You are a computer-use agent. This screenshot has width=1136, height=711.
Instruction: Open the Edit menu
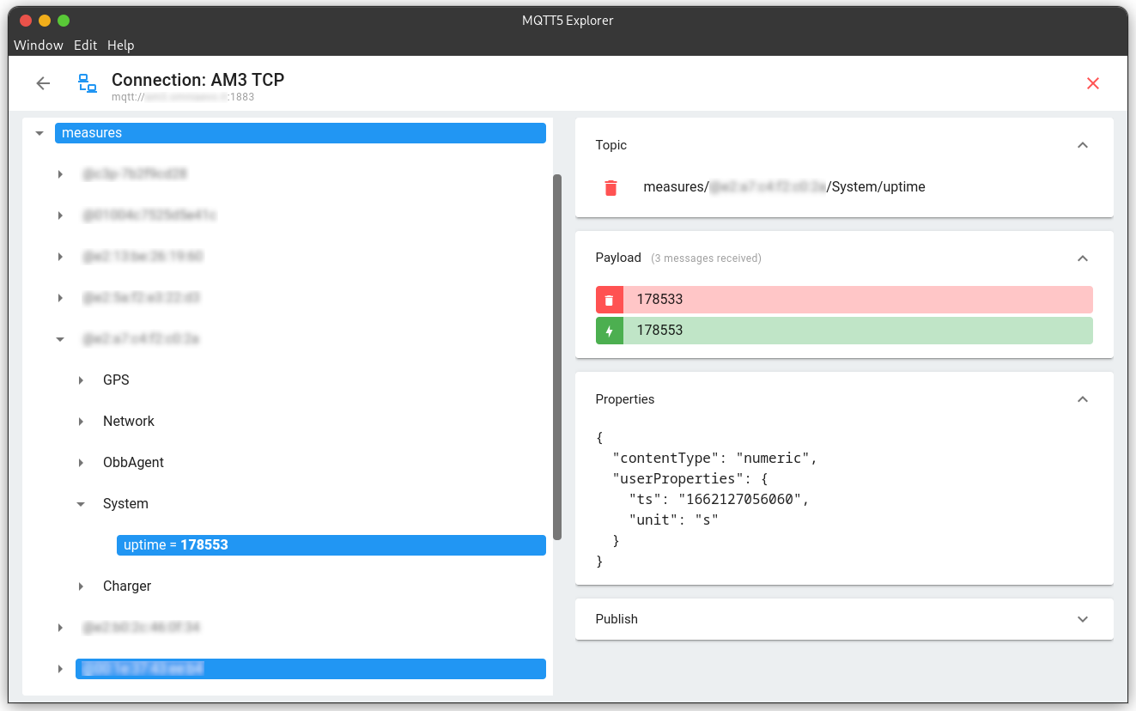pyautogui.click(x=85, y=46)
